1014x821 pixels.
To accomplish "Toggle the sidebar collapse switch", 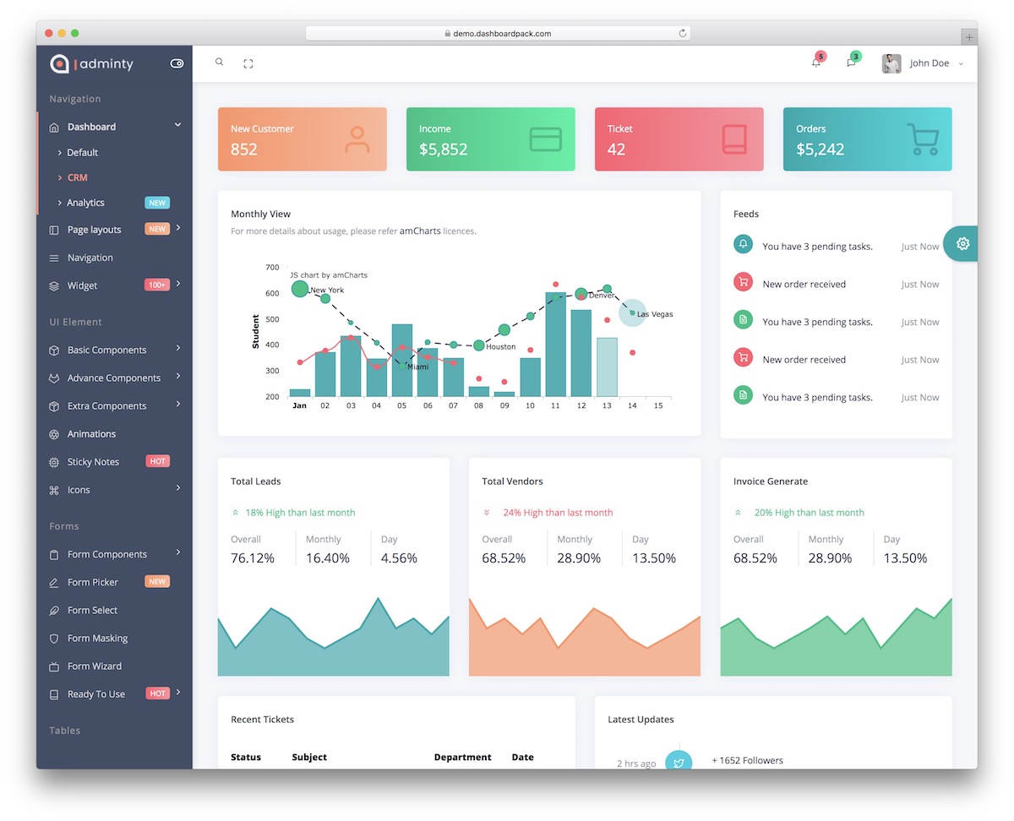I will tap(177, 63).
